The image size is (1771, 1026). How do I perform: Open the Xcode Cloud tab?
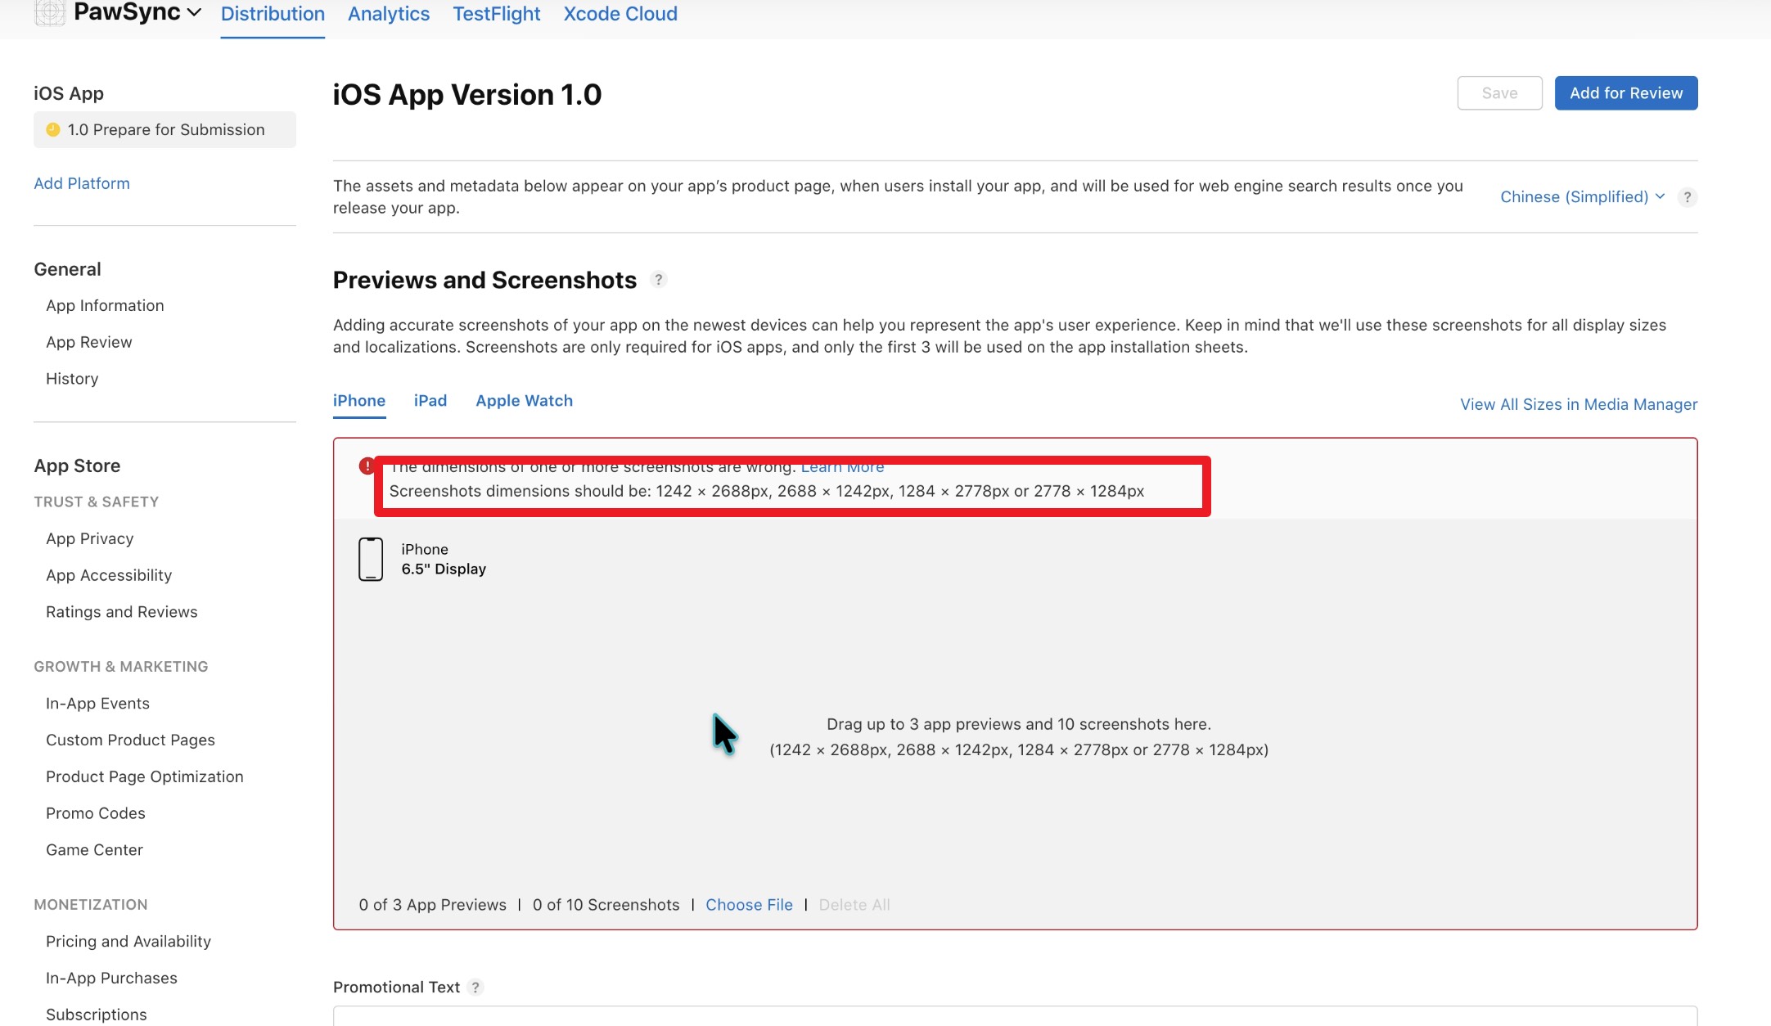point(620,14)
